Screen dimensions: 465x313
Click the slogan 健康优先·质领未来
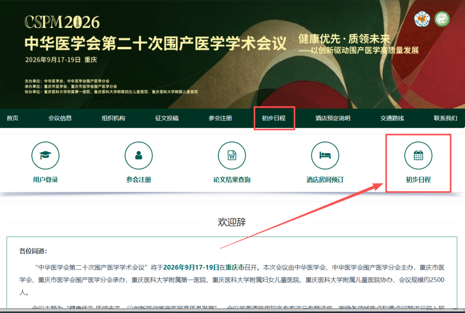[344, 39]
